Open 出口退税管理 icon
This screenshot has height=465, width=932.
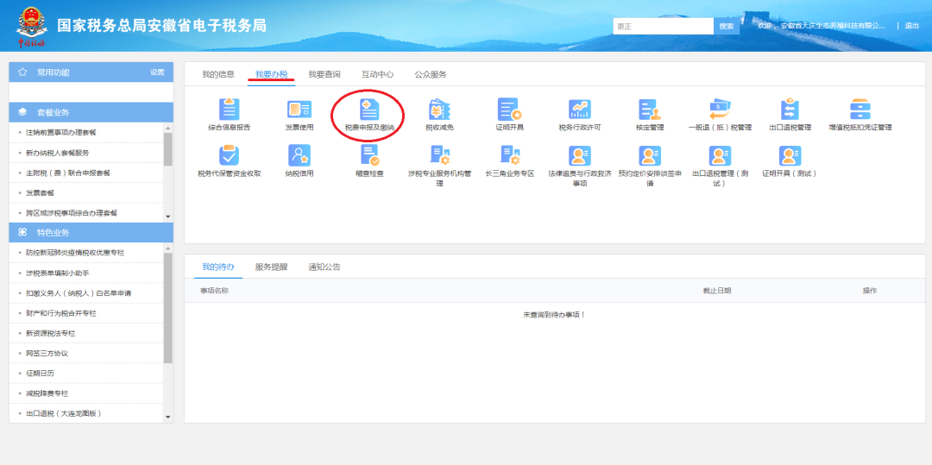pos(790,110)
